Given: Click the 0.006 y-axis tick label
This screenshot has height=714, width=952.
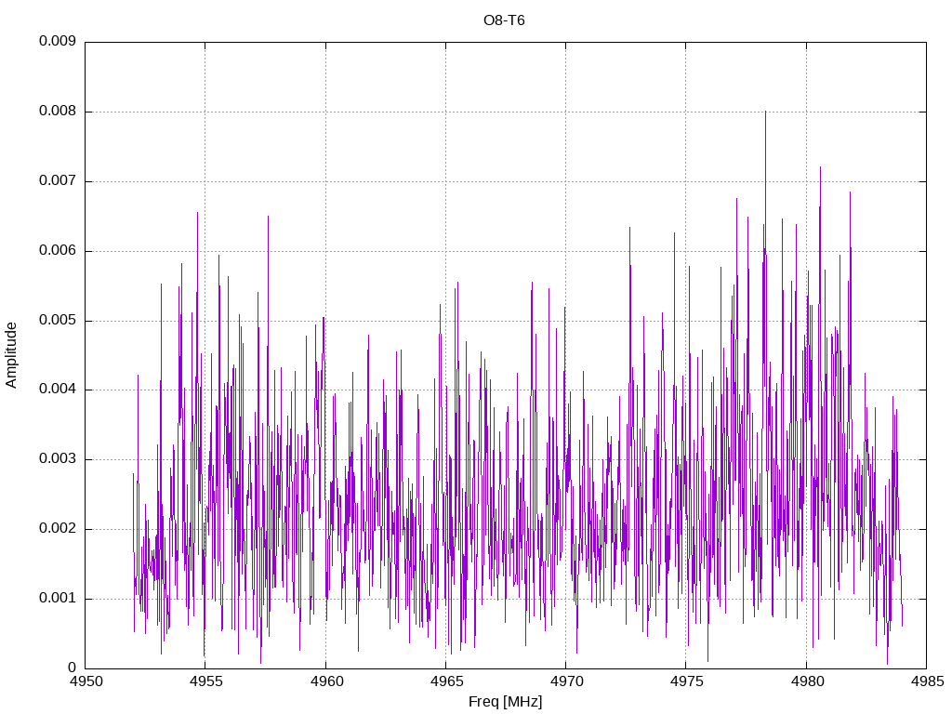Looking at the screenshot, I should pyautogui.click(x=58, y=250).
